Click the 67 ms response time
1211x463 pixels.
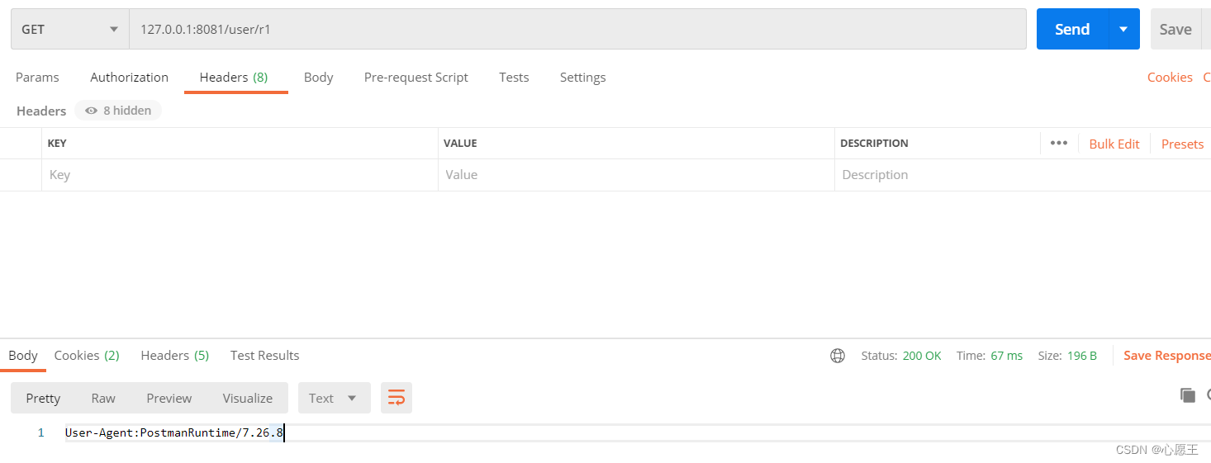pos(1006,356)
